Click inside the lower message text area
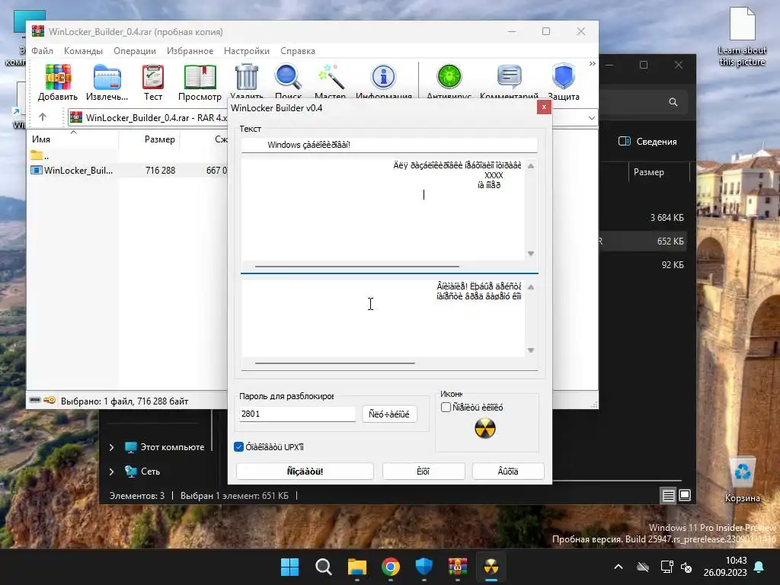The image size is (780, 585). coord(383,318)
